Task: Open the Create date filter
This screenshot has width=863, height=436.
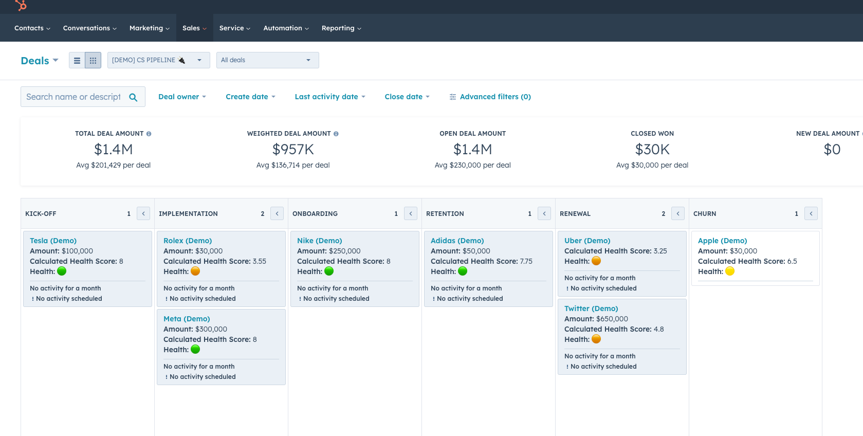Action: [251, 97]
